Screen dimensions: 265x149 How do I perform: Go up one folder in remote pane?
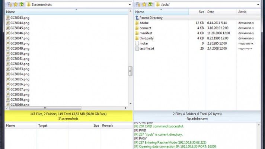click(150, 4)
